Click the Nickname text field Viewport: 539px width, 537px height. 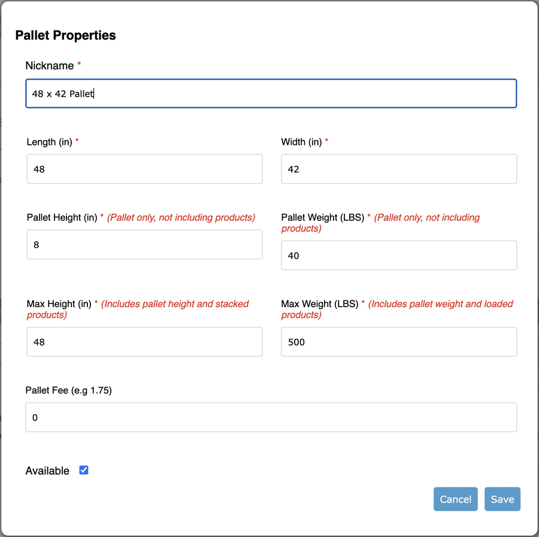point(271,94)
